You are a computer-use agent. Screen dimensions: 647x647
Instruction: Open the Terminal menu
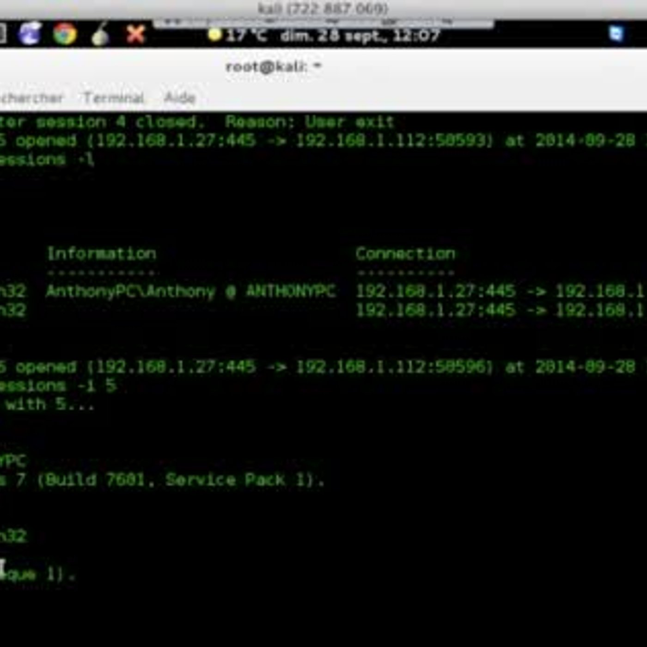point(114,98)
